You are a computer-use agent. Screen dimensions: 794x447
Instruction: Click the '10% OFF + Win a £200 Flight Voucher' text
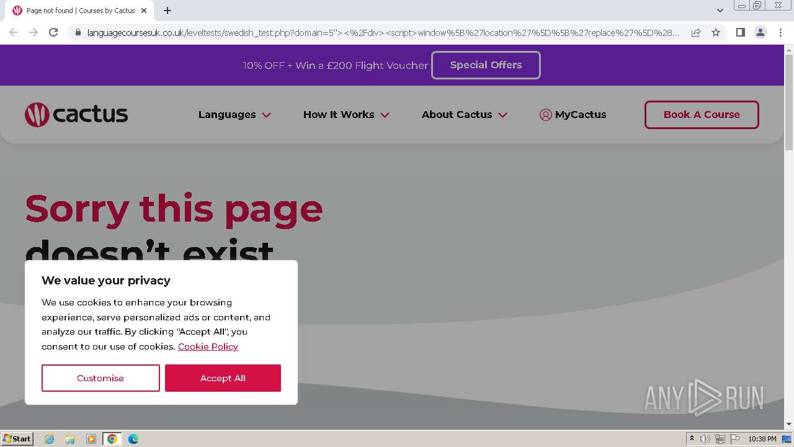[336, 65]
